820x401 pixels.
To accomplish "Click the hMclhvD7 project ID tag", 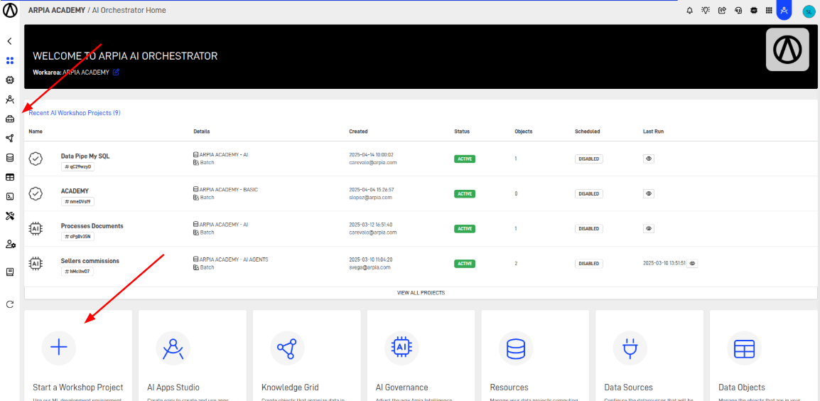I will click(77, 272).
